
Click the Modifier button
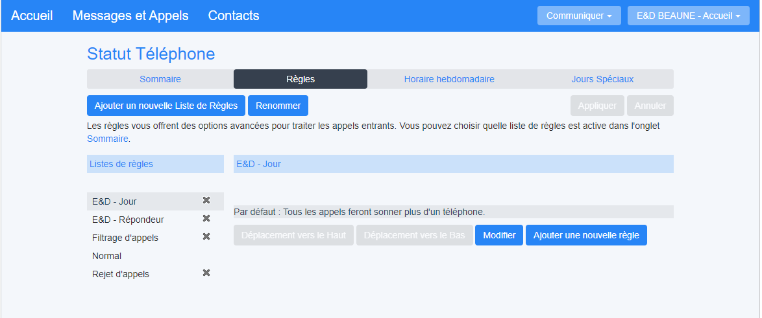[x=499, y=235]
